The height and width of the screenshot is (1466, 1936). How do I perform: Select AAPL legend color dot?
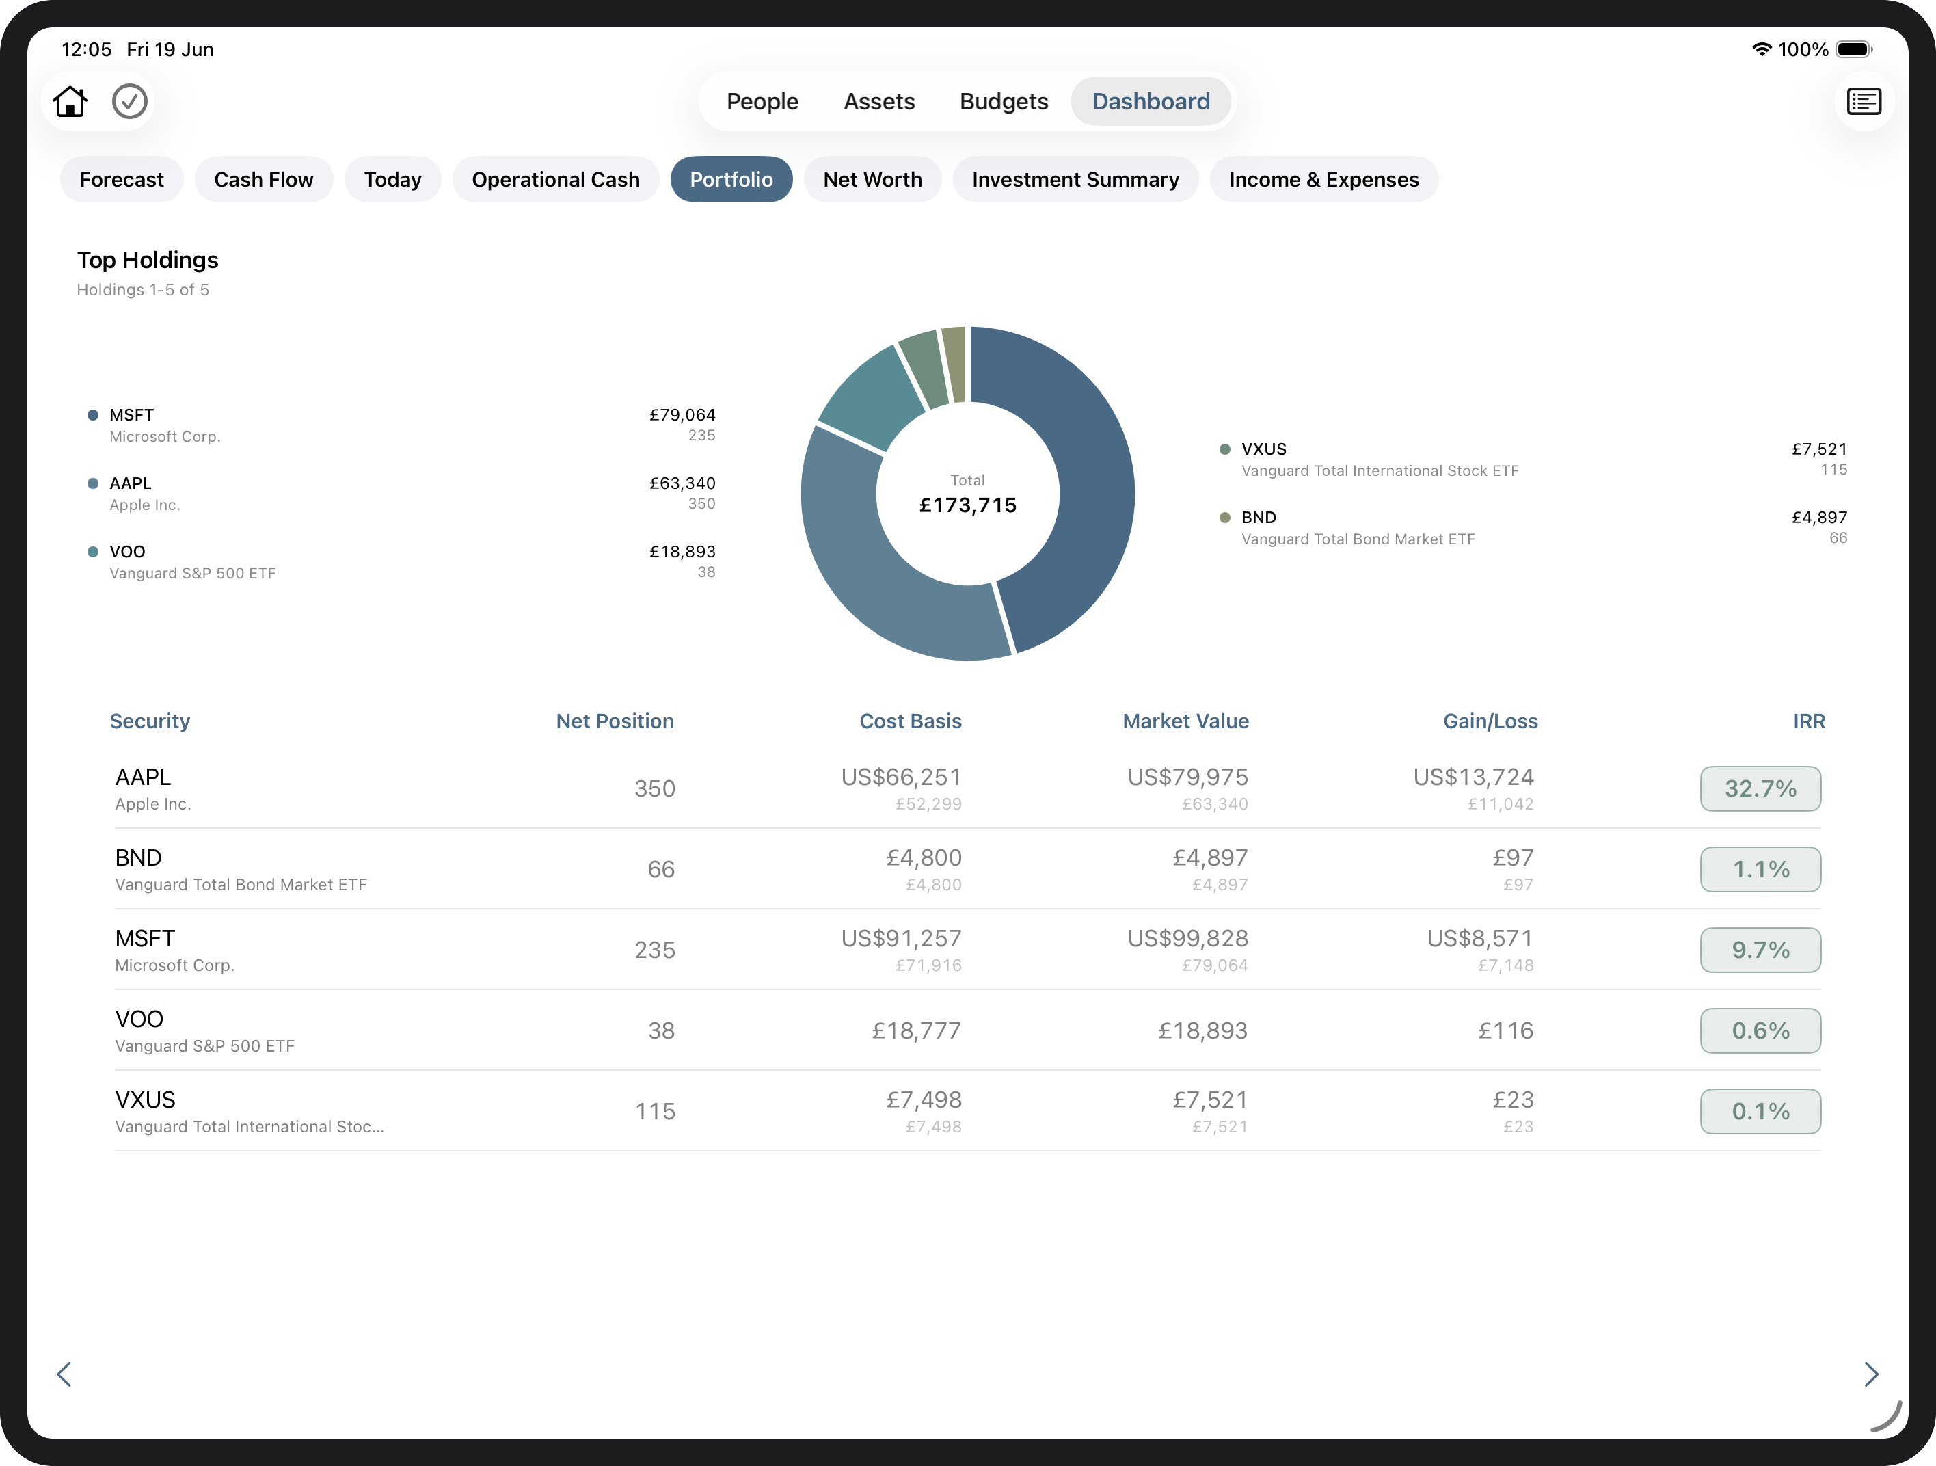(93, 483)
